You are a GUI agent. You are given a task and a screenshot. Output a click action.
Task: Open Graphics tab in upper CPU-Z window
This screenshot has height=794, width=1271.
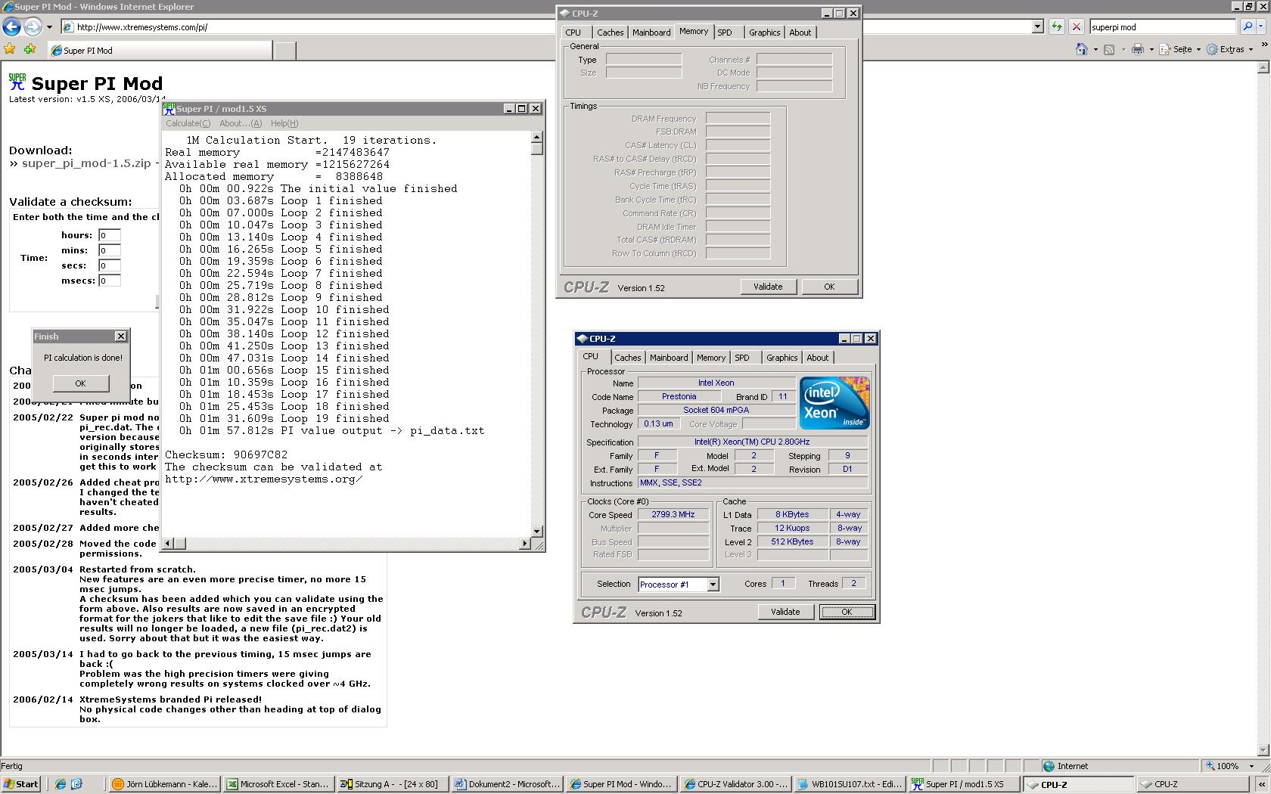click(764, 33)
